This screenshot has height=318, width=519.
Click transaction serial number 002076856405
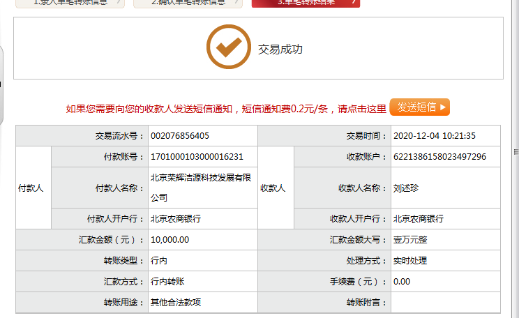pos(180,136)
